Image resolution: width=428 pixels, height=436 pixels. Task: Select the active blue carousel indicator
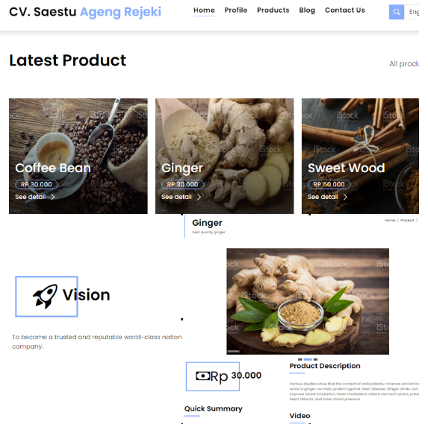(x=308, y=359)
